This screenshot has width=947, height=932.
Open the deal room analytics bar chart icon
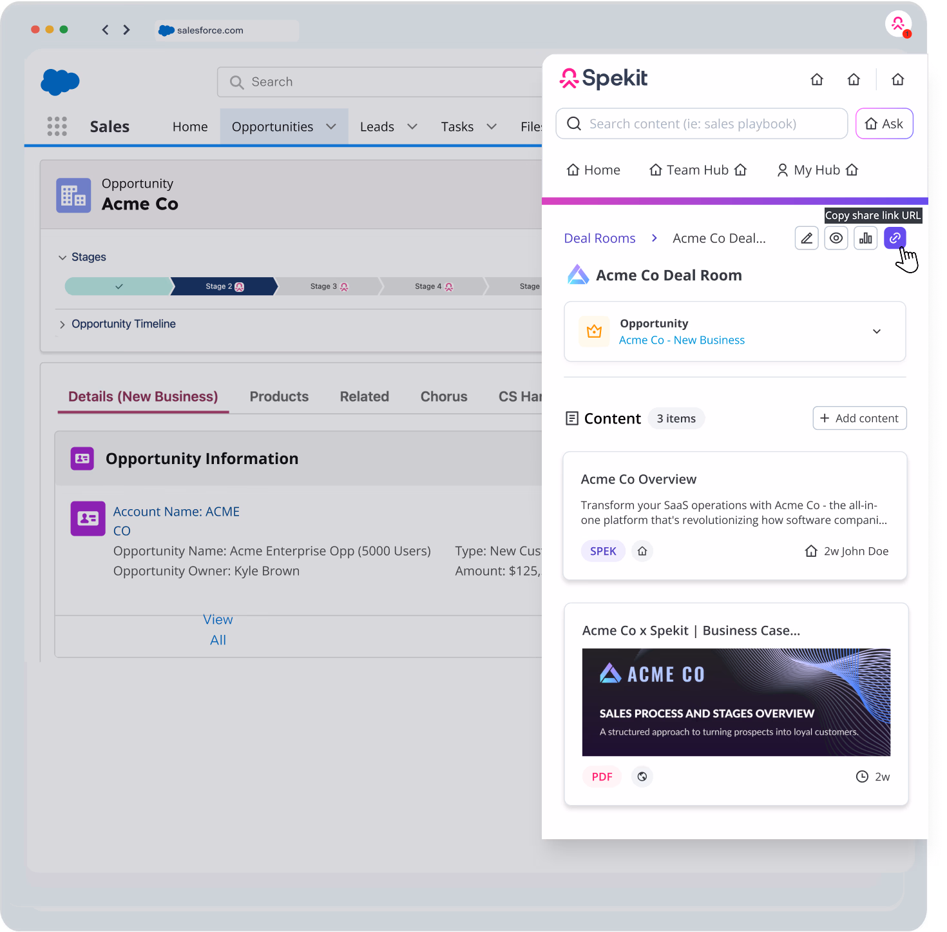click(865, 238)
